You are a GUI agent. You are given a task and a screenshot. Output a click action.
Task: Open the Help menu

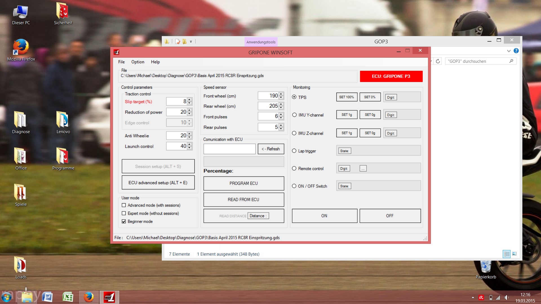tap(155, 62)
